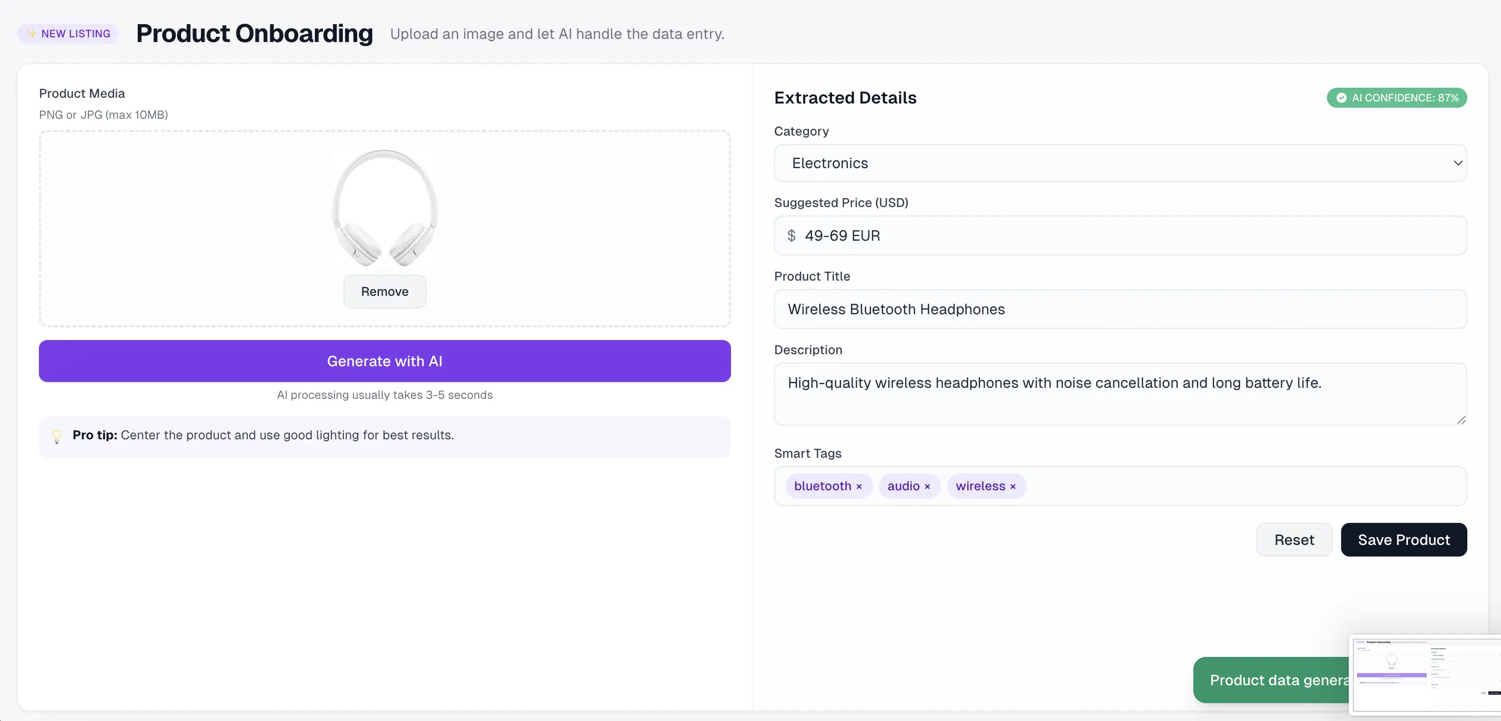
Task: Remove the wireless tag using its × icon
Action: 1013,486
